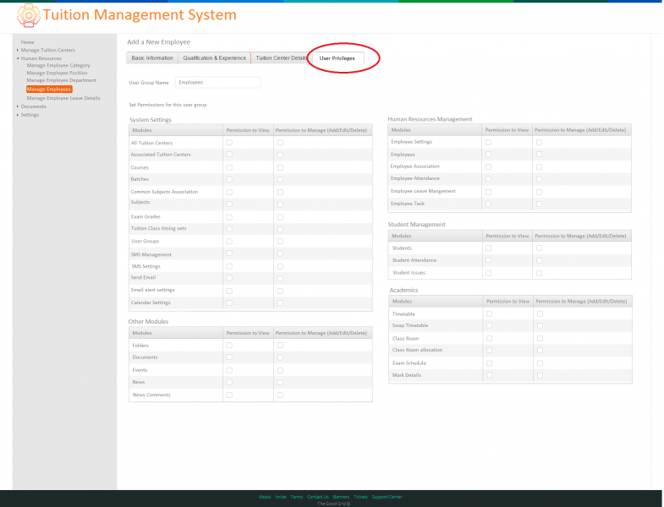664x507 pixels.
Task: Enable manage permission for News Comments
Action: pyautogui.click(x=280, y=395)
